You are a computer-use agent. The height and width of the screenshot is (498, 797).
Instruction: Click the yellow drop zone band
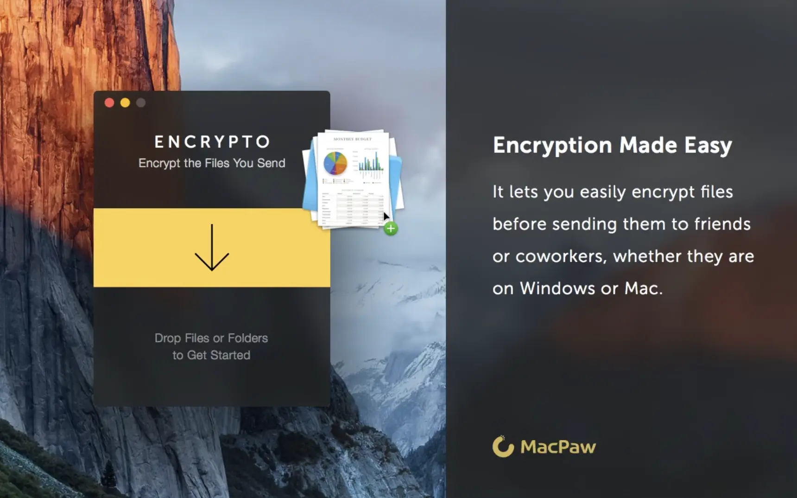(x=212, y=248)
